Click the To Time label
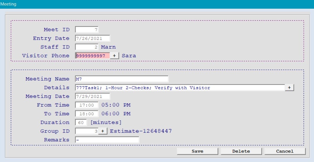This screenshot has width=314, height=162. click(57, 114)
